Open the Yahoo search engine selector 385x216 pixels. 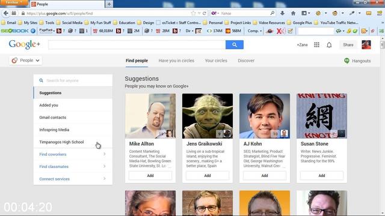(215, 13)
